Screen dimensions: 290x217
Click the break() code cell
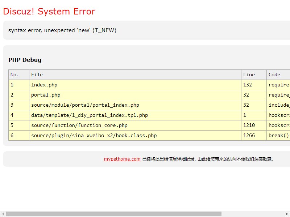pos(278,136)
